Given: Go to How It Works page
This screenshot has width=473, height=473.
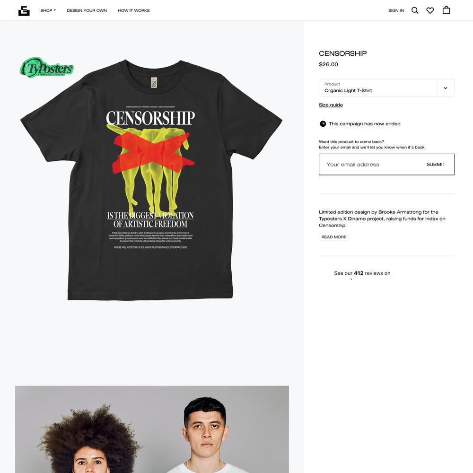Looking at the screenshot, I should click(134, 10).
